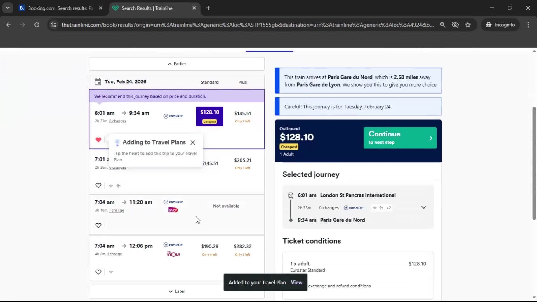Click the calendar icon beside Tue, Feb 24

(x=98, y=82)
